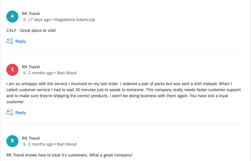This screenshot has width=251, height=161.
Task: Click Google icon on the 5-star review
Action: [24, 144]
